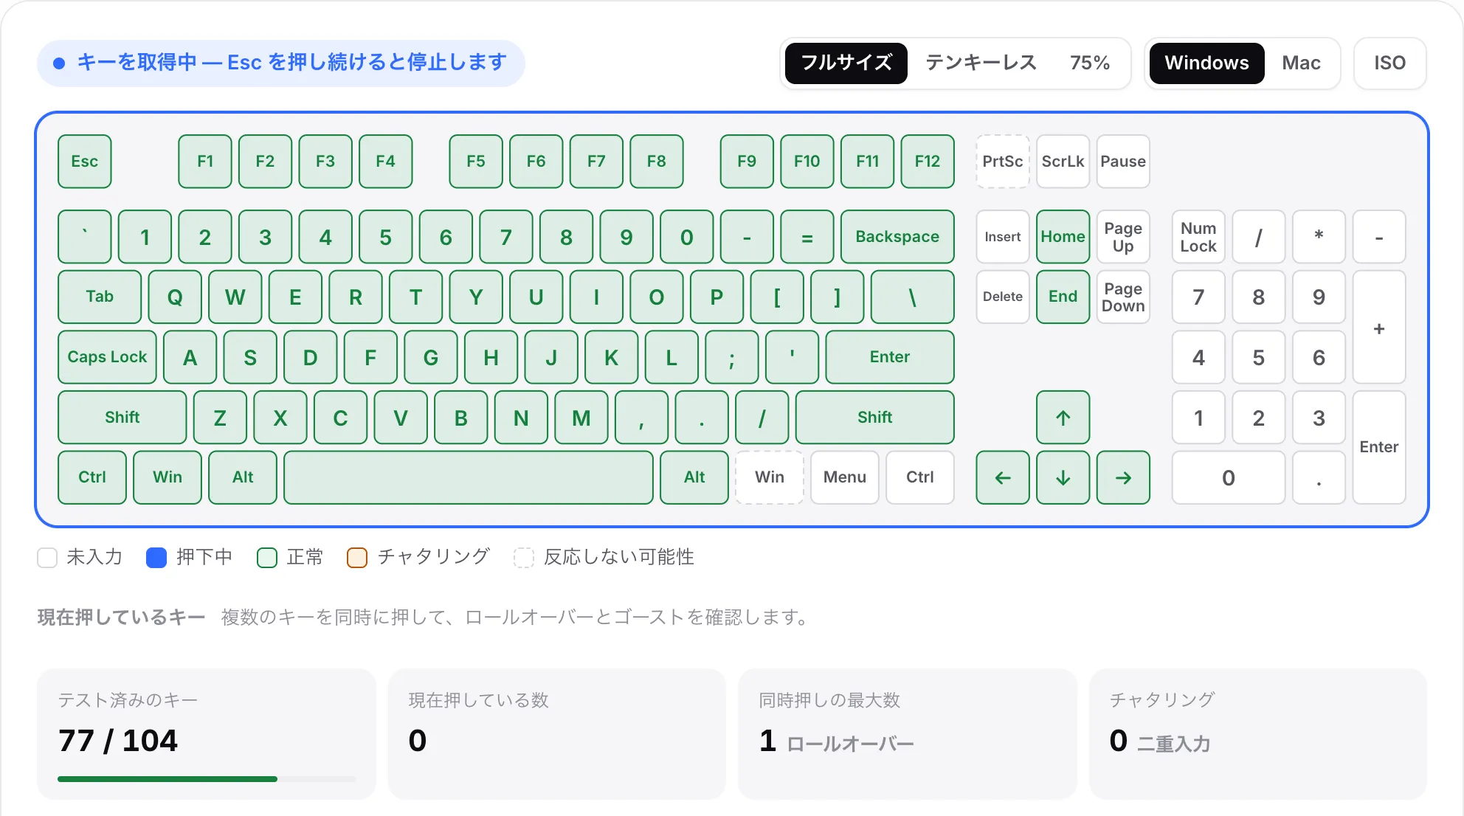This screenshot has width=1464, height=816.
Task: Click the G key
Action: 431,357
